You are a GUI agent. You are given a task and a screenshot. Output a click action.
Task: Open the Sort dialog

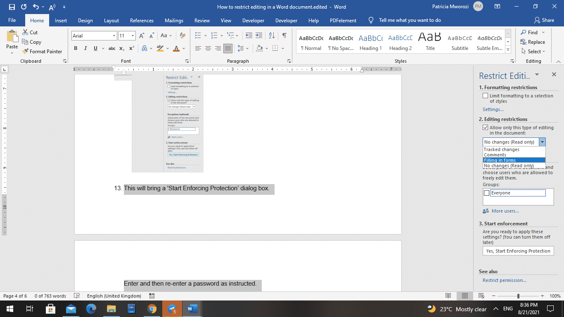tap(271, 36)
